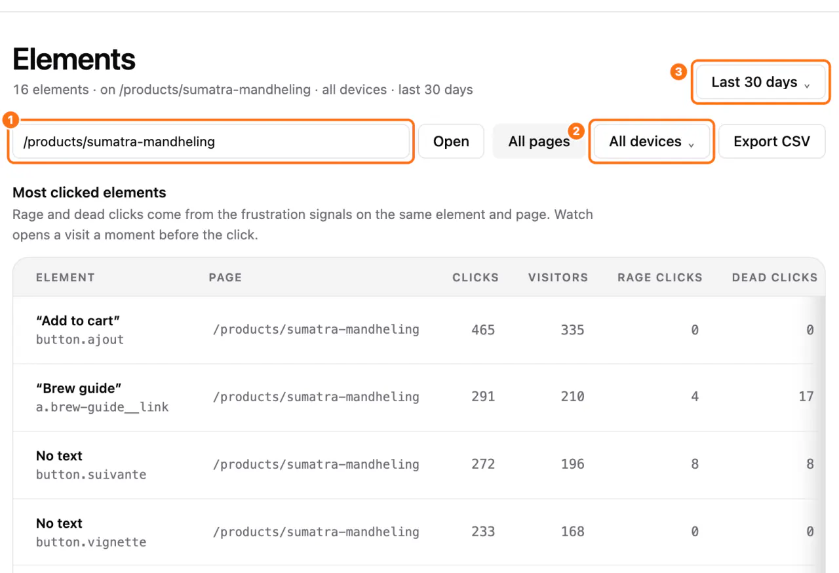This screenshot has height=573, width=839.
Task: Click the page path in the button.vignette row
Action: click(316, 532)
